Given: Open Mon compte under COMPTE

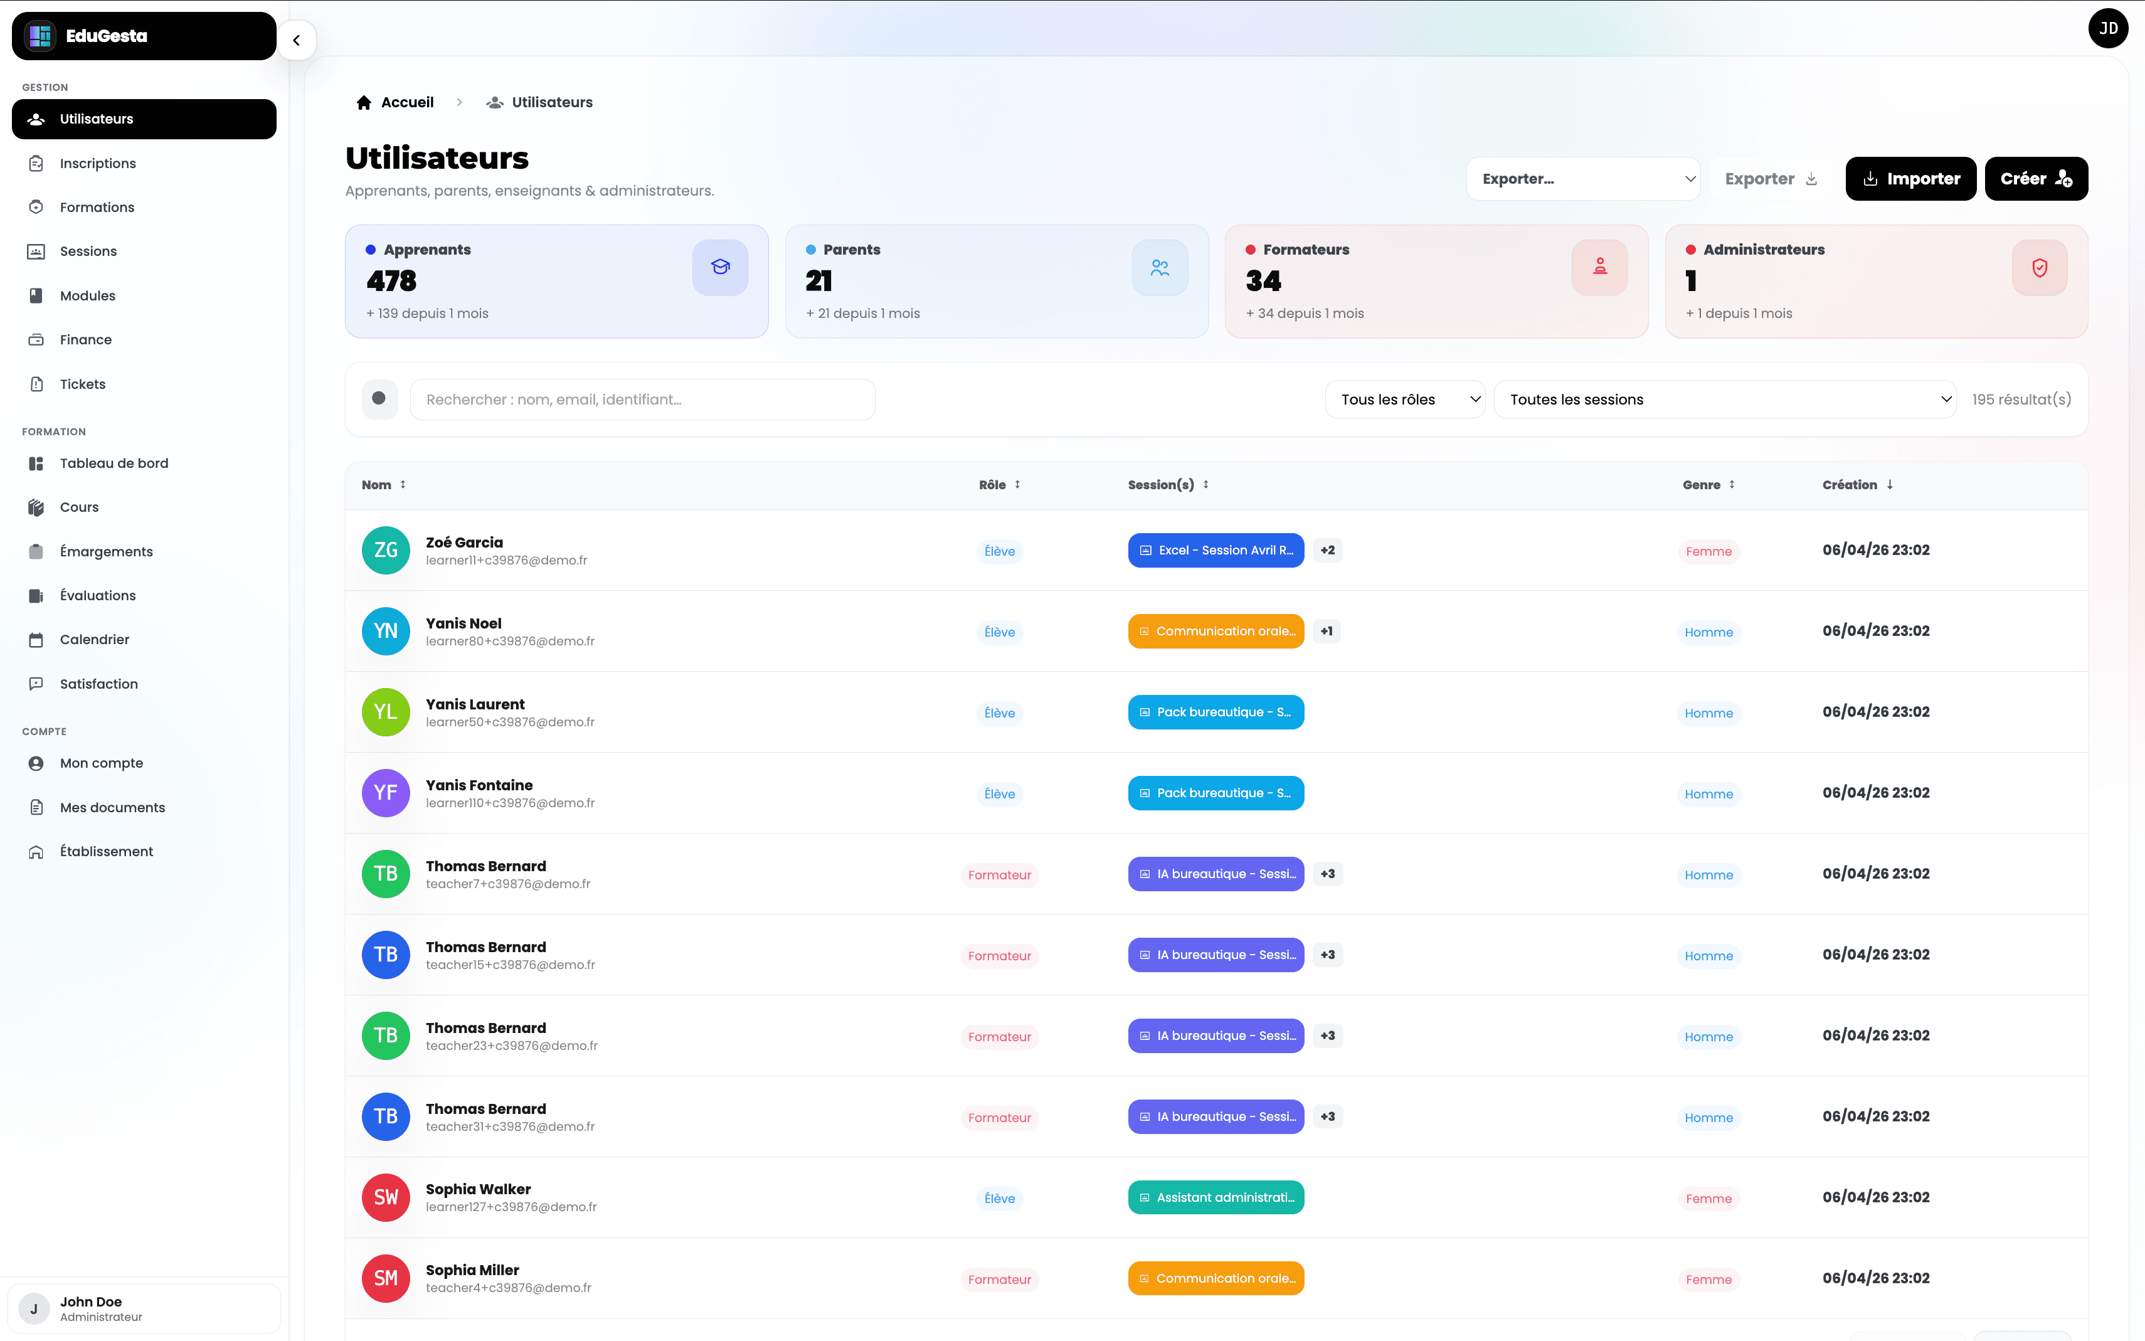Looking at the screenshot, I should pyautogui.click(x=101, y=763).
